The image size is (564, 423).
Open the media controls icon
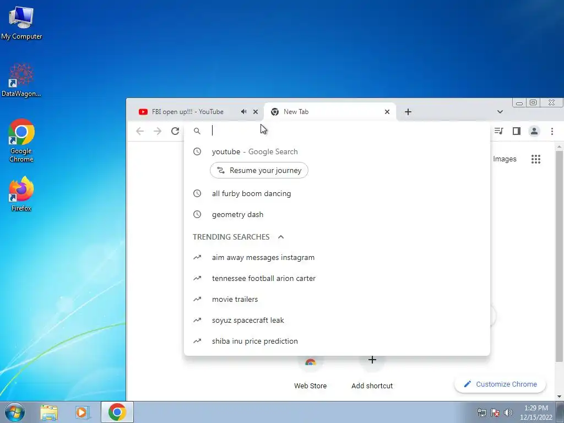click(499, 131)
